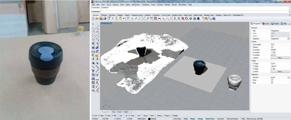Screen dimensions: 291x120
Task: Select the Box solid tool in the side toolbar
Action: click(93, 48)
